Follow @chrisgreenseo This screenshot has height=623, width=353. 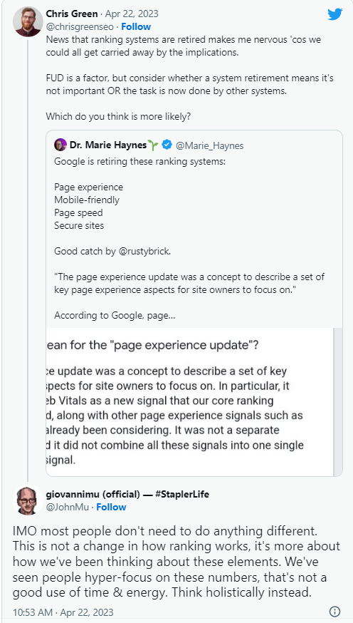[136, 27]
